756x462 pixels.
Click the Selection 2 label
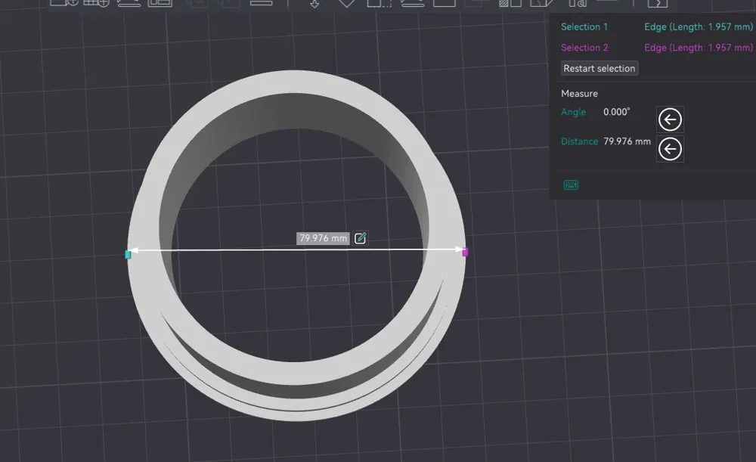[x=584, y=48]
